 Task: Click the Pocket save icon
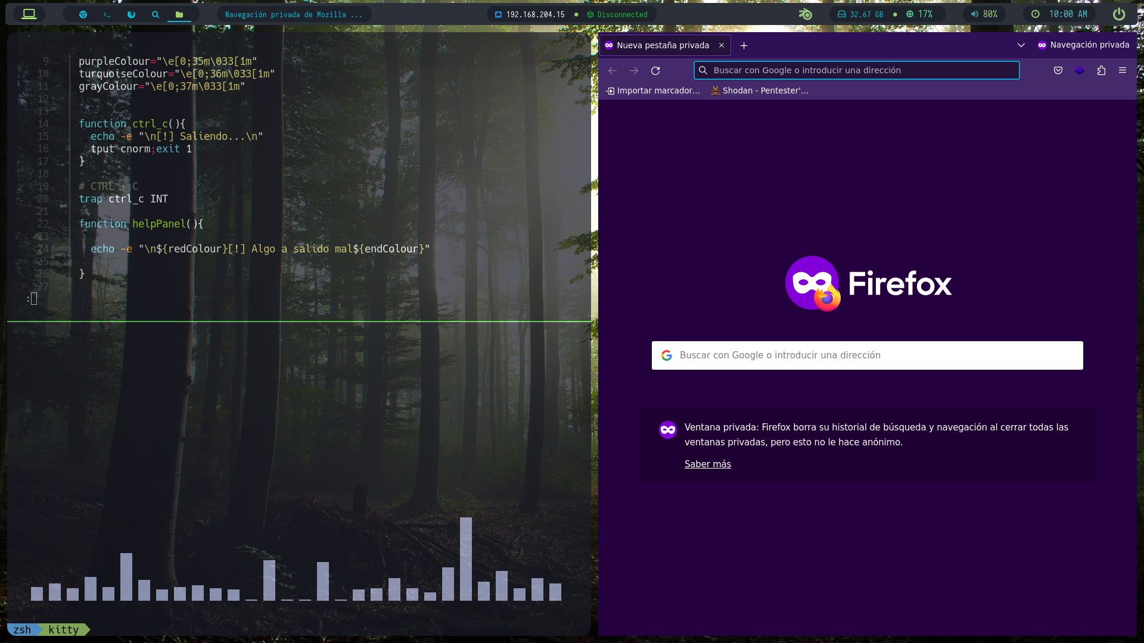click(x=1058, y=70)
